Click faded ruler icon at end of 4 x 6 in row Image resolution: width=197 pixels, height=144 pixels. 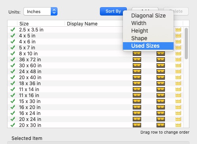pyautogui.click(x=178, y=42)
